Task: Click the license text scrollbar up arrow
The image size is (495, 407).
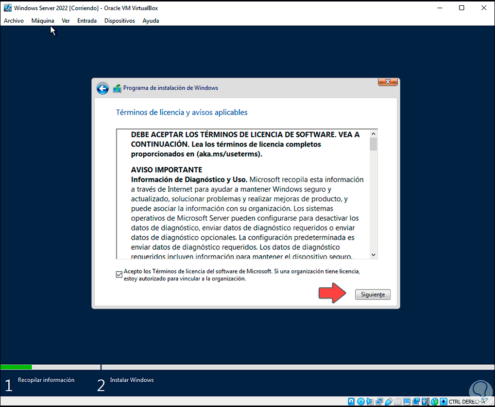Action: (374, 134)
